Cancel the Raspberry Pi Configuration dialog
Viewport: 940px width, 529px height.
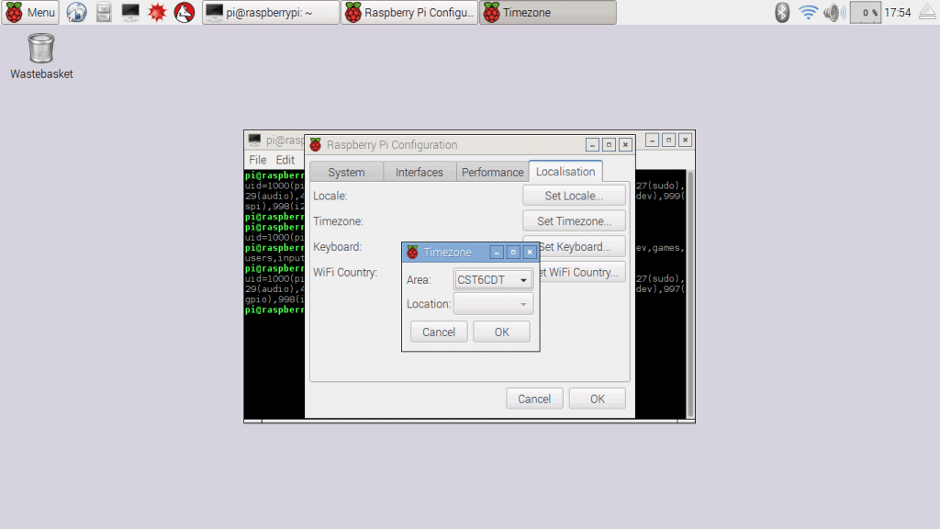(534, 398)
